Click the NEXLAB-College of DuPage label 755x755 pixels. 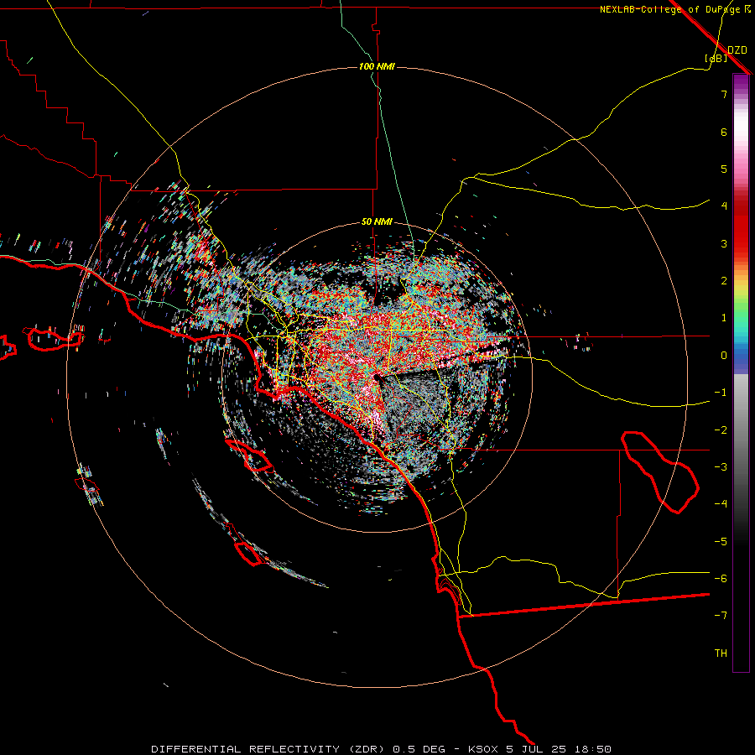point(669,9)
